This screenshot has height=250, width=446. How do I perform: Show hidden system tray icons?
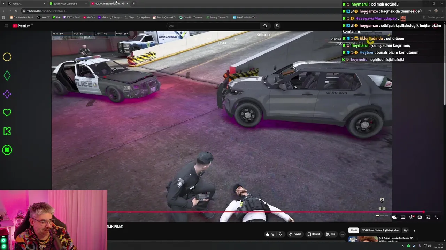tap(403, 246)
